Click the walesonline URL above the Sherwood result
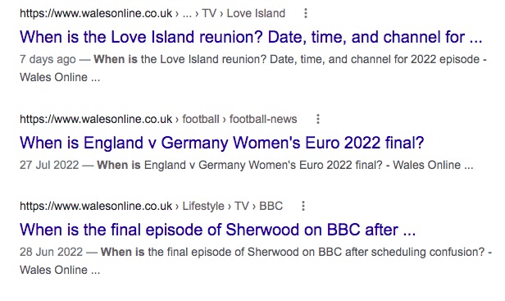 [x=96, y=206]
